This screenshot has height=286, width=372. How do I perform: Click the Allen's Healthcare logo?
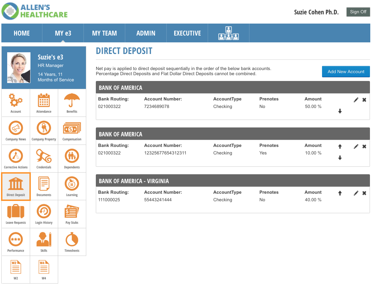pos(35,11)
